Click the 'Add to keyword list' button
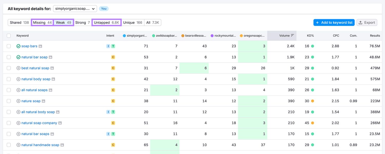 [334, 22]
